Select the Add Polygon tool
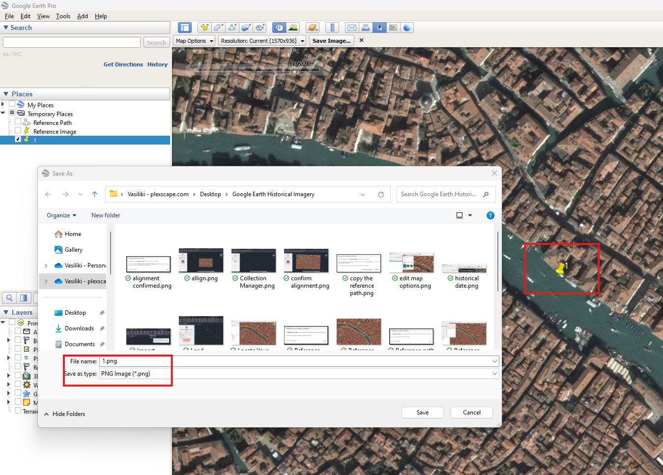663x475 pixels. [218, 28]
